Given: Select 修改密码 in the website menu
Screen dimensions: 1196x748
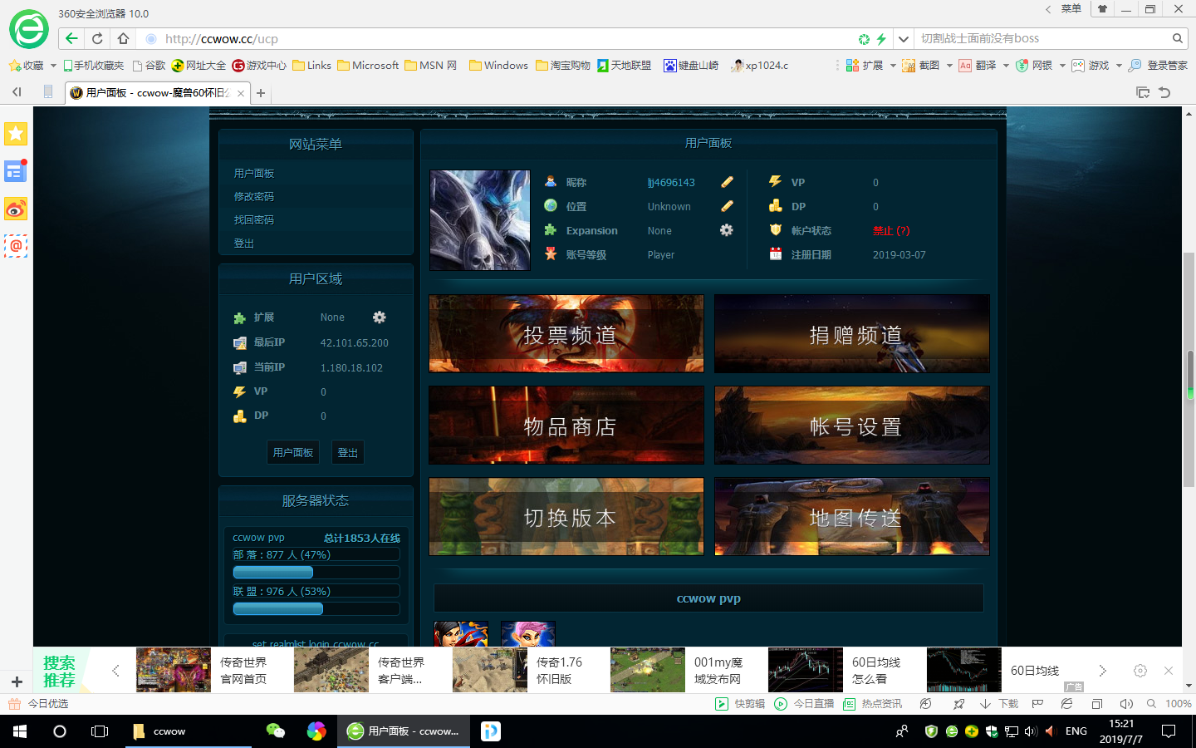Looking at the screenshot, I should pyautogui.click(x=253, y=197).
